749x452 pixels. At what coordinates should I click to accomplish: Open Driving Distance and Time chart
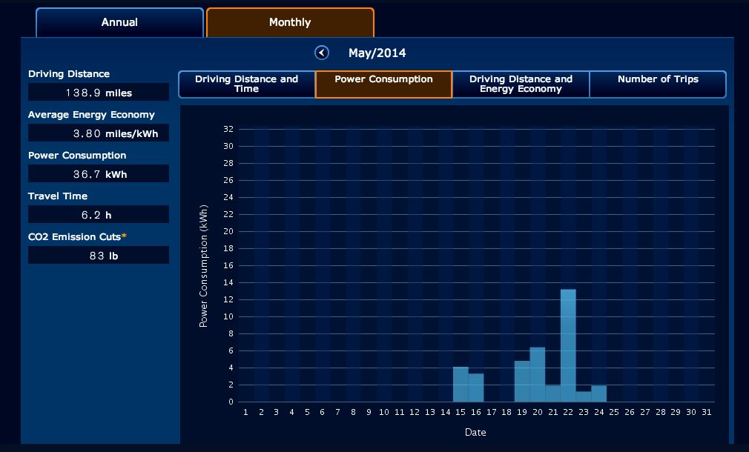point(246,84)
